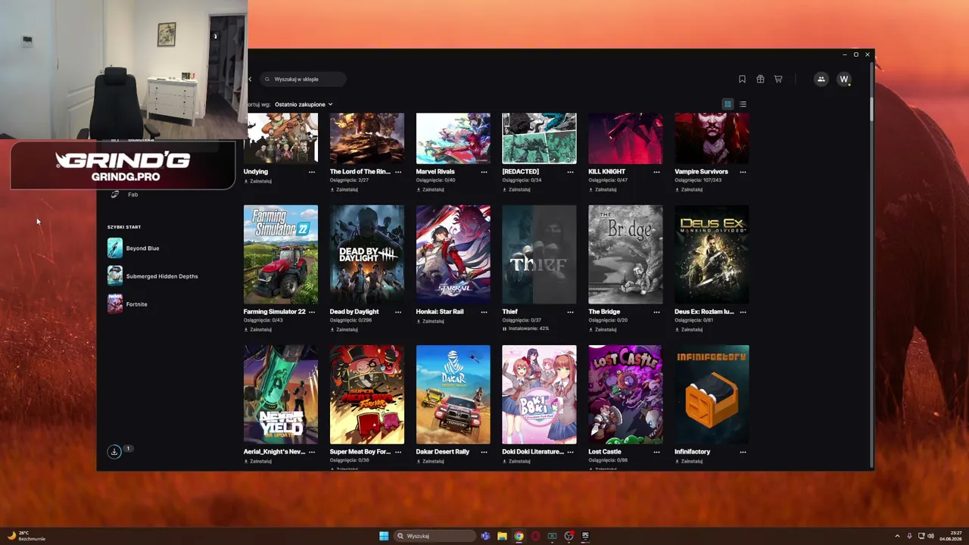Open Google Chrome from the taskbar
Image resolution: width=969 pixels, height=545 pixels.
point(519,536)
